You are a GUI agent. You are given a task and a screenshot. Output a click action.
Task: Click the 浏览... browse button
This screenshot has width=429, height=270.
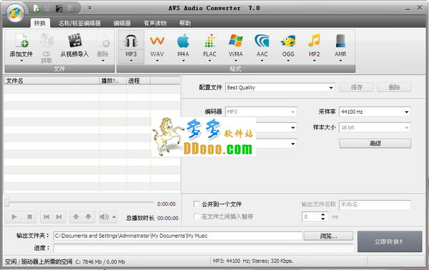coord(328,236)
